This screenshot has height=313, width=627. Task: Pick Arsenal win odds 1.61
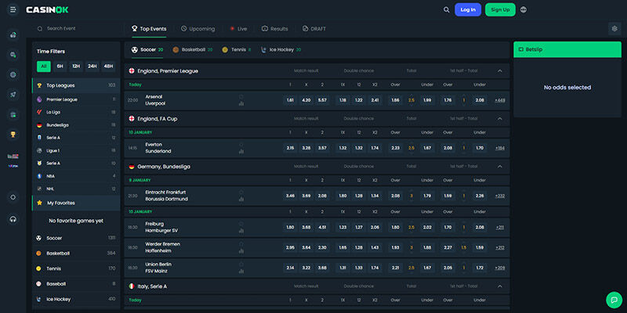(x=290, y=100)
